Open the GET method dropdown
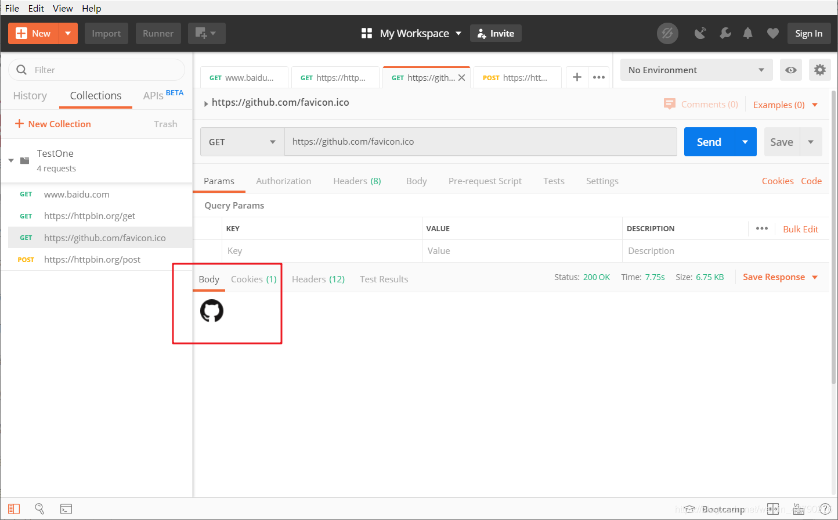Image resolution: width=838 pixels, height=520 pixels. tap(242, 142)
